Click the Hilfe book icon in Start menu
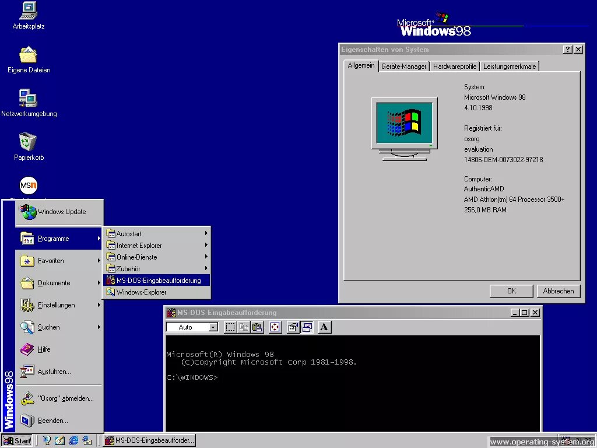This screenshot has width=597, height=448. pyautogui.click(x=27, y=349)
